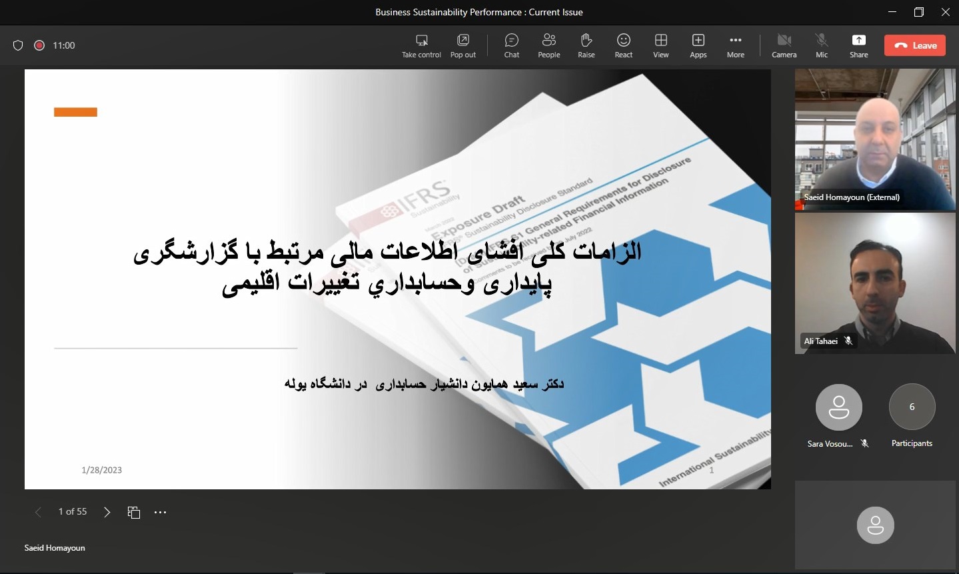
Task: Click the meeting timer 11:00
Action: point(64,45)
